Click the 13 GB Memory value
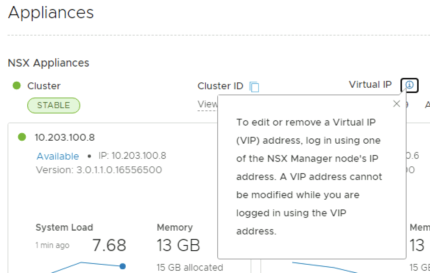Screen dimensions: 430x273 click(178, 246)
